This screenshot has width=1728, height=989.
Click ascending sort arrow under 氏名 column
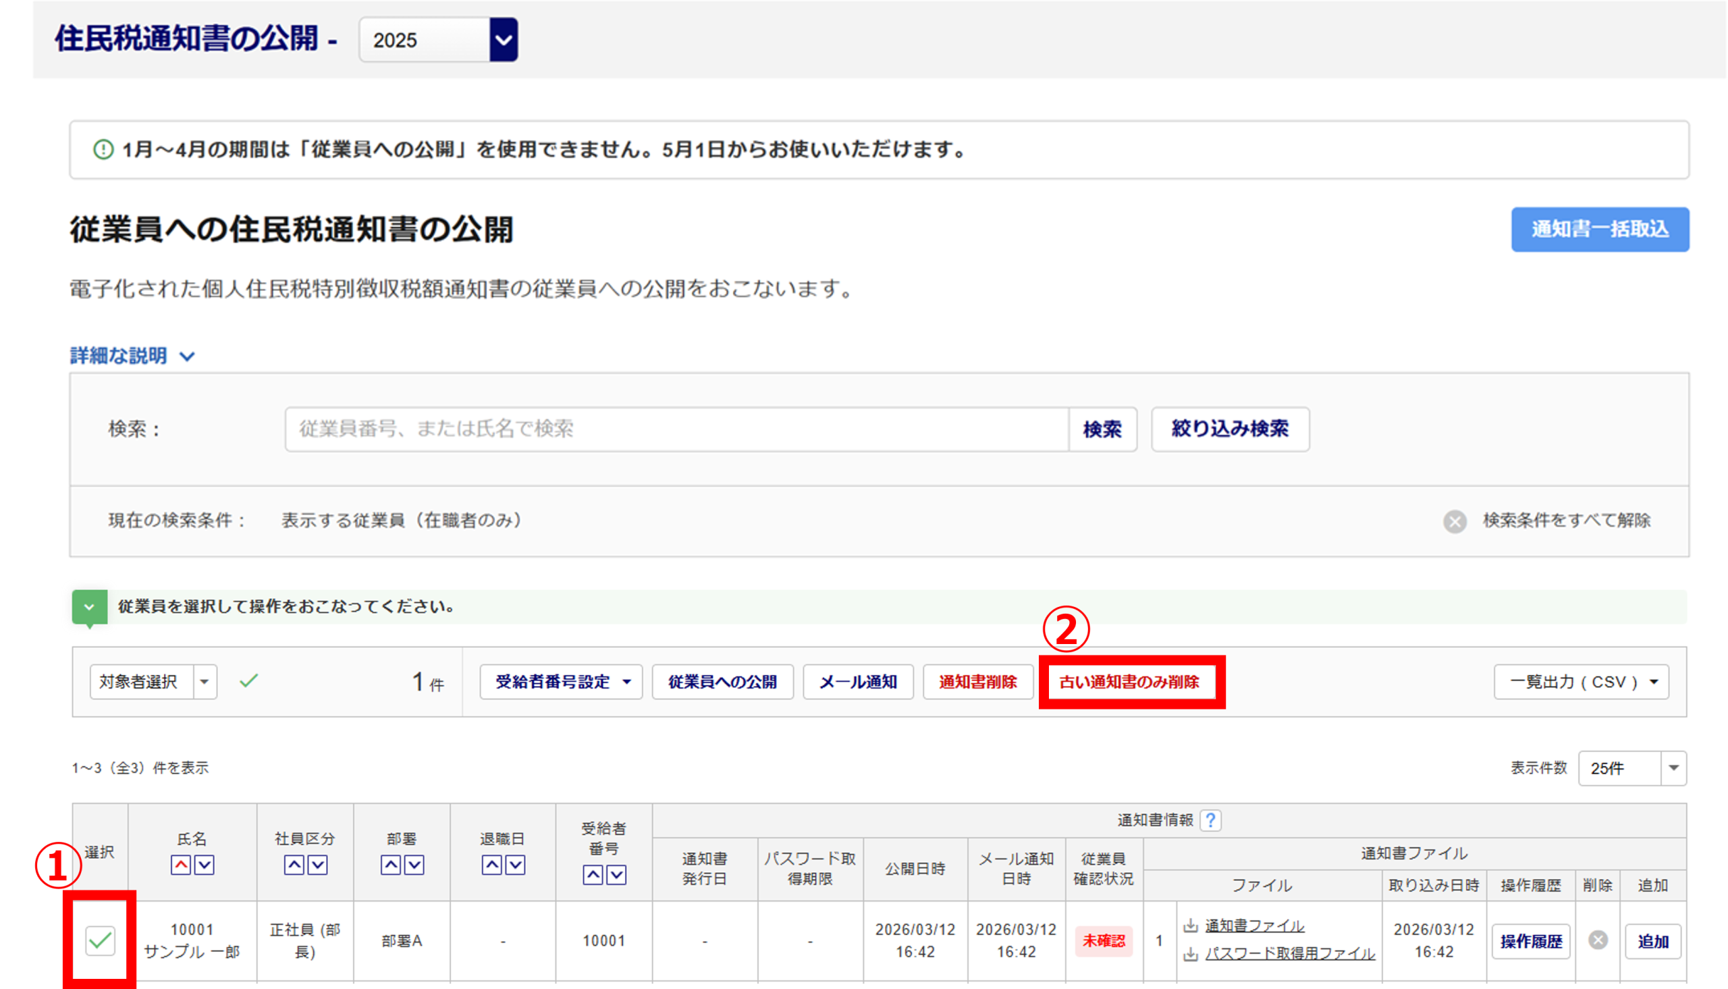181,865
